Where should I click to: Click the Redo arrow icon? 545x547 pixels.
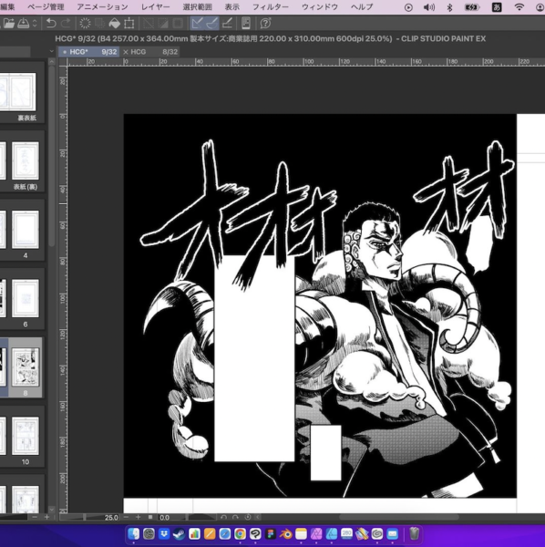pyautogui.click(x=66, y=24)
